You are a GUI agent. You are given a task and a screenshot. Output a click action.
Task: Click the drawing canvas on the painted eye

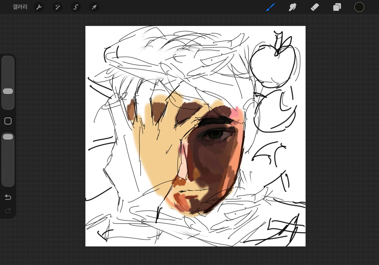pyautogui.click(x=217, y=135)
